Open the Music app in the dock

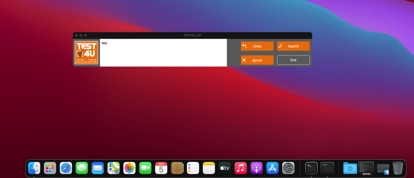tap(241, 168)
